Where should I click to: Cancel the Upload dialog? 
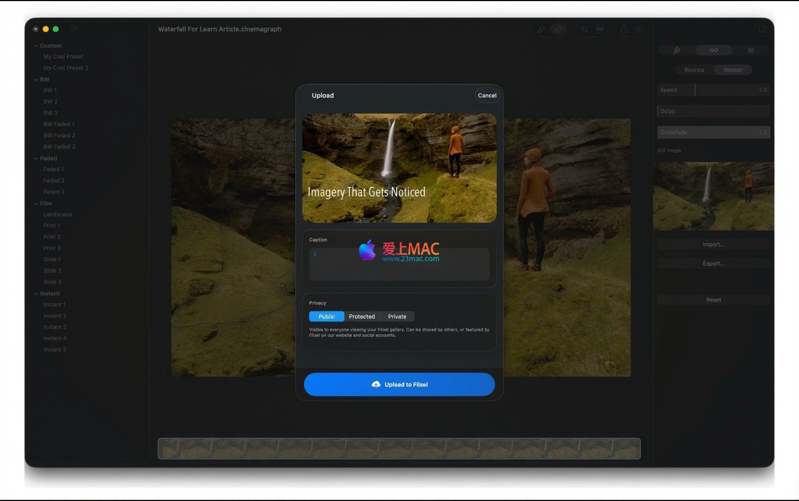[x=487, y=95]
